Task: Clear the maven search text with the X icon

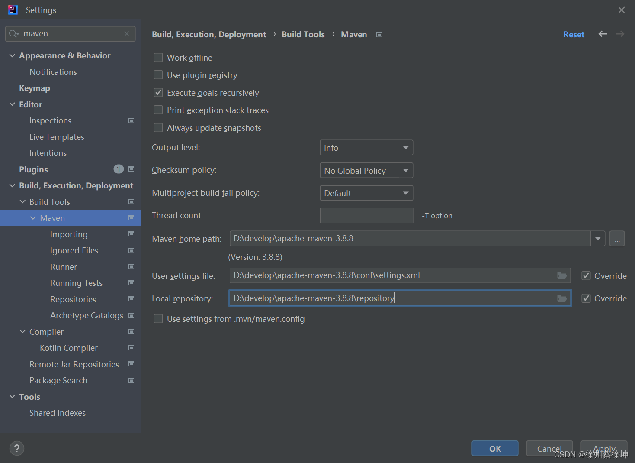Action: coord(127,34)
